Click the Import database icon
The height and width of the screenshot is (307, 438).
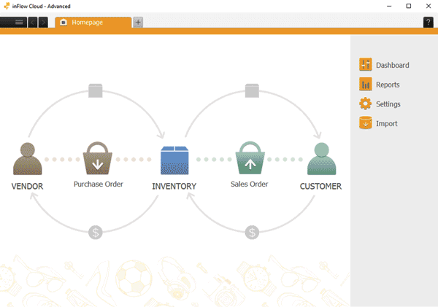point(366,124)
